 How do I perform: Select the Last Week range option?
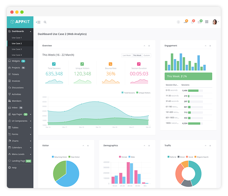pyautogui.click(x=126, y=56)
